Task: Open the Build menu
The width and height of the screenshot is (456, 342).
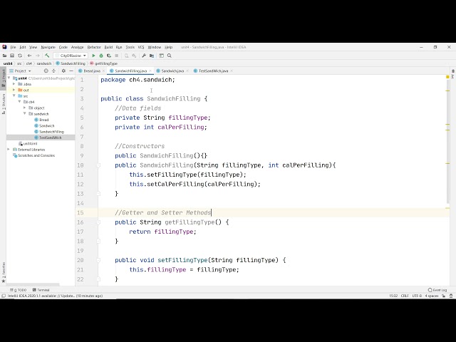Action: [108, 47]
